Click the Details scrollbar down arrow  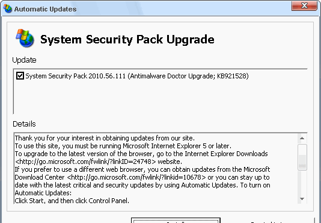[x=302, y=198]
